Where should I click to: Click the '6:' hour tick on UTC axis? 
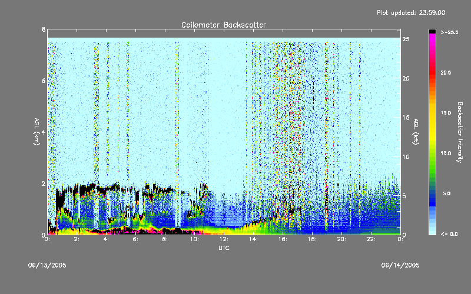136,239
